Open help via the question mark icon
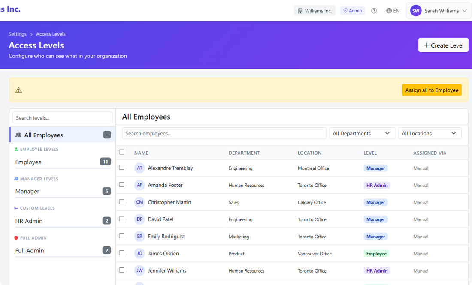The width and height of the screenshot is (472, 285). tap(374, 10)
